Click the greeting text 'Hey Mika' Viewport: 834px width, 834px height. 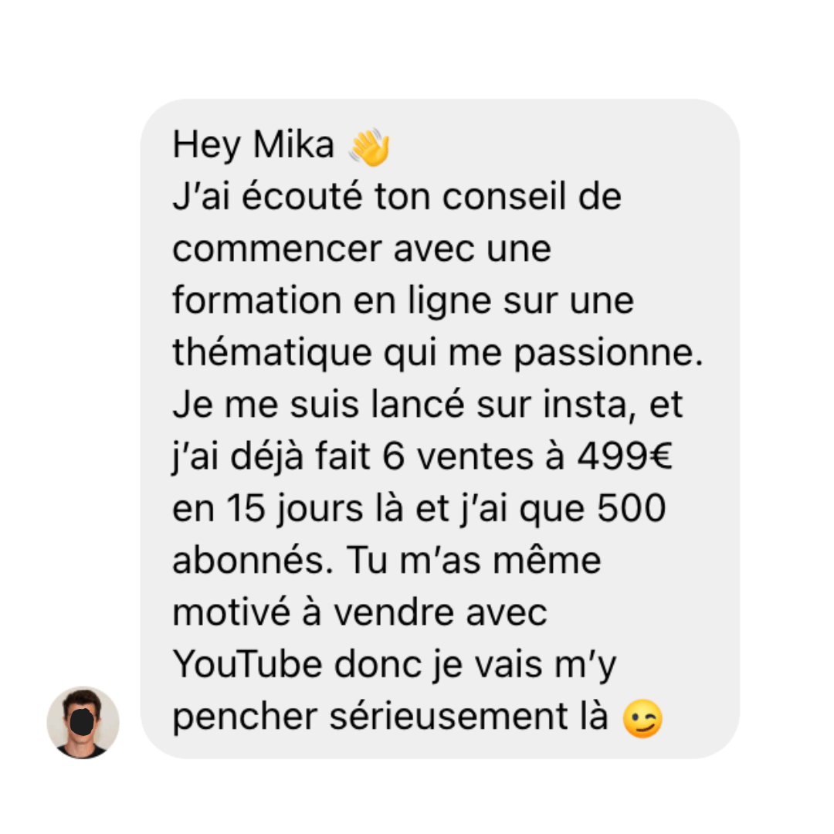tap(253, 144)
